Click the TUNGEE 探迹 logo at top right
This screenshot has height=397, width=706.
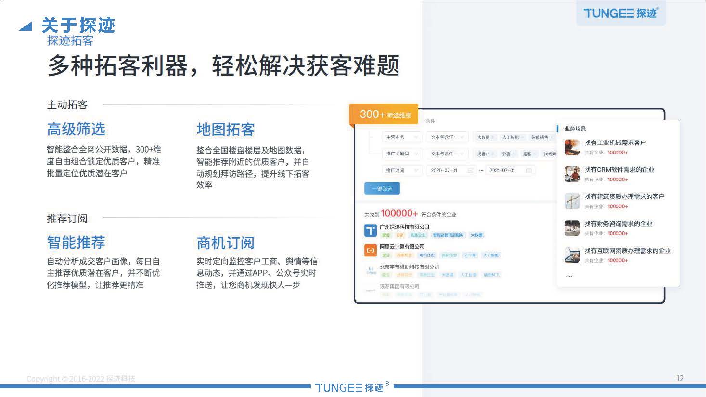coord(621,13)
